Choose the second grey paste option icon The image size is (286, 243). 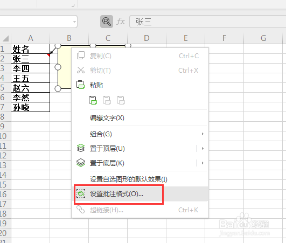(x=107, y=100)
